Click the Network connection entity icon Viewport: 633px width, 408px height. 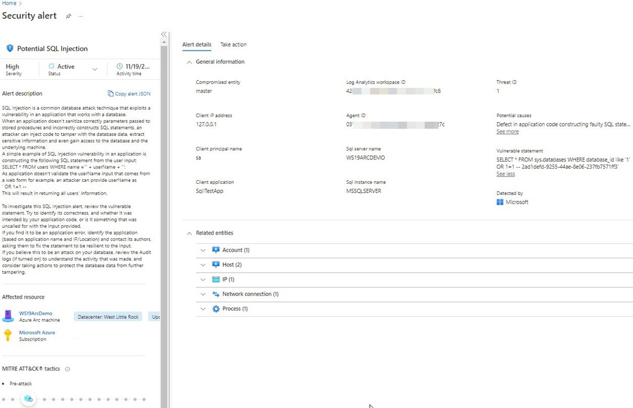(x=216, y=294)
